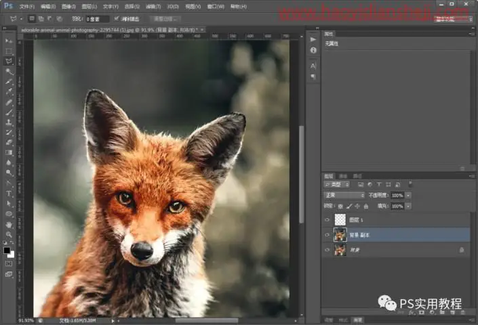This screenshot has width=478, height=325.
Task: Filter layers by type layers icon
Action: click(x=379, y=184)
